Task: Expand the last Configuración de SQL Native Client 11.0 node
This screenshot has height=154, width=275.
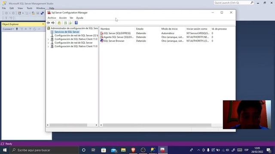Action: [x=48, y=47]
